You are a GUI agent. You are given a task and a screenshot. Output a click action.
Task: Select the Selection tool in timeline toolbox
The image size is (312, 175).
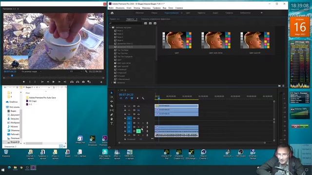112,93
